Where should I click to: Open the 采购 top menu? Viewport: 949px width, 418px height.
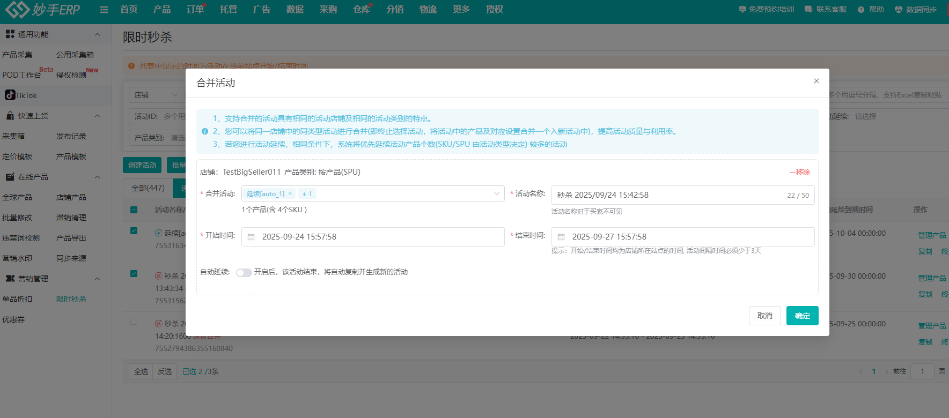(328, 10)
